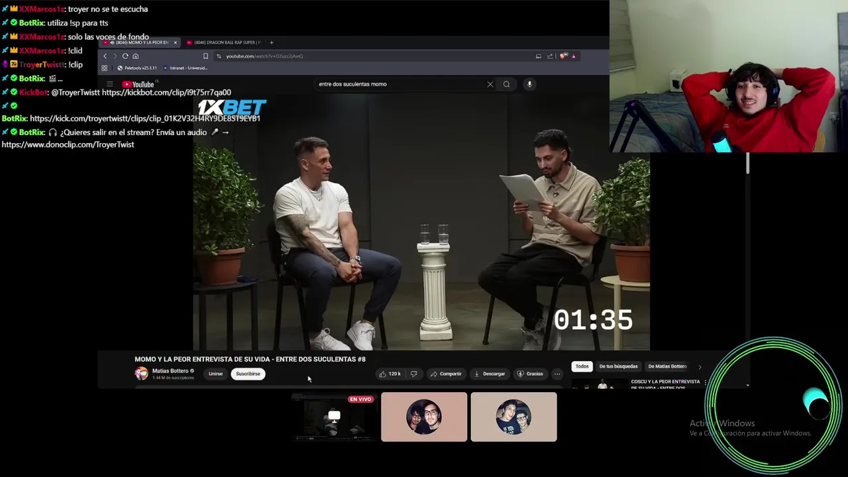Click the chat username TroyerTwistt beside !clip
The height and width of the screenshot is (477, 848).
coord(41,64)
